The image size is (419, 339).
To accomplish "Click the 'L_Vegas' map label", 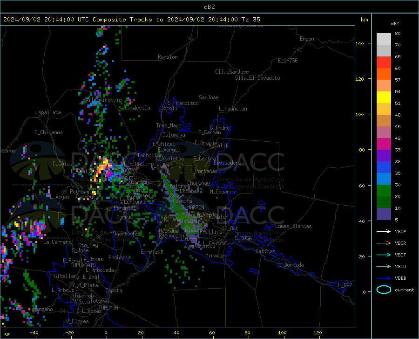I will (60, 197).
